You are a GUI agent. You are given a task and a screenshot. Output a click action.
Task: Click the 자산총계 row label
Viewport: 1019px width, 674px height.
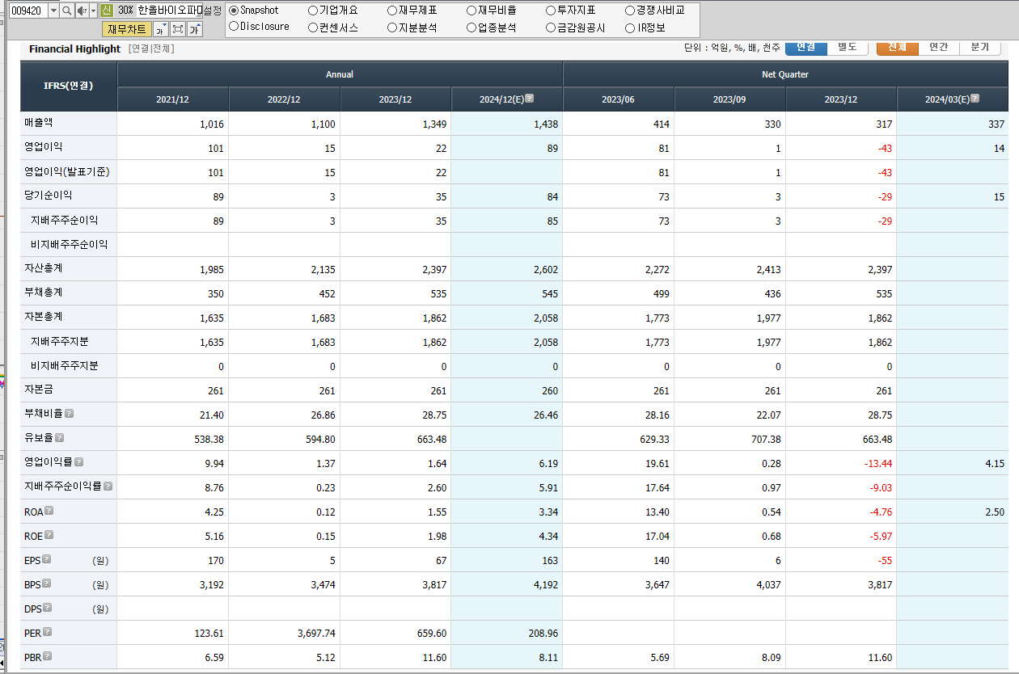43,268
